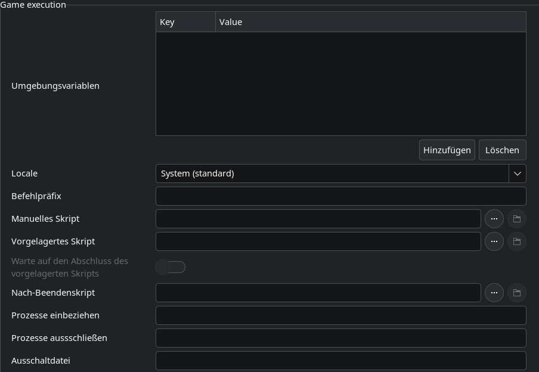Open folder icon beside Nach-Beendenskript

coord(517,293)
